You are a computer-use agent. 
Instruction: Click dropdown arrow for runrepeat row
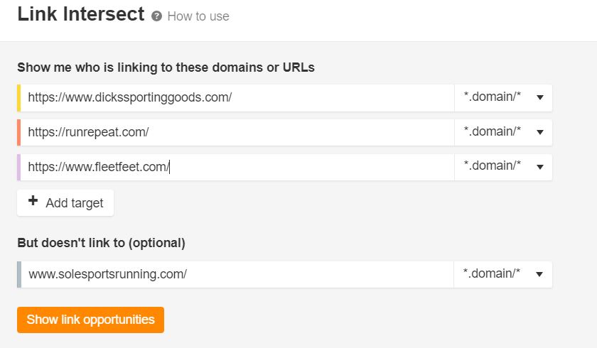coord(540,132)
